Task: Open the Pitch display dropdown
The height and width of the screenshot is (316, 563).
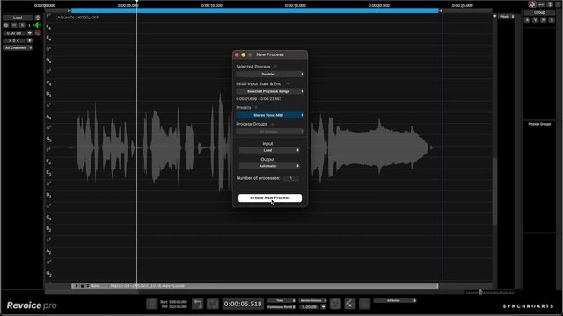Action: click(x=507, y=17)
